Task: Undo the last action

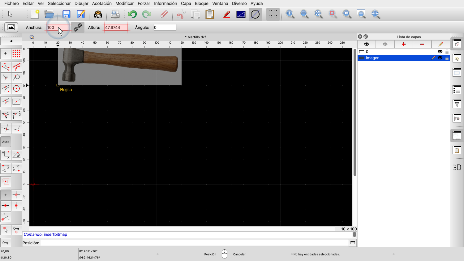Action: tap(132, 14)
